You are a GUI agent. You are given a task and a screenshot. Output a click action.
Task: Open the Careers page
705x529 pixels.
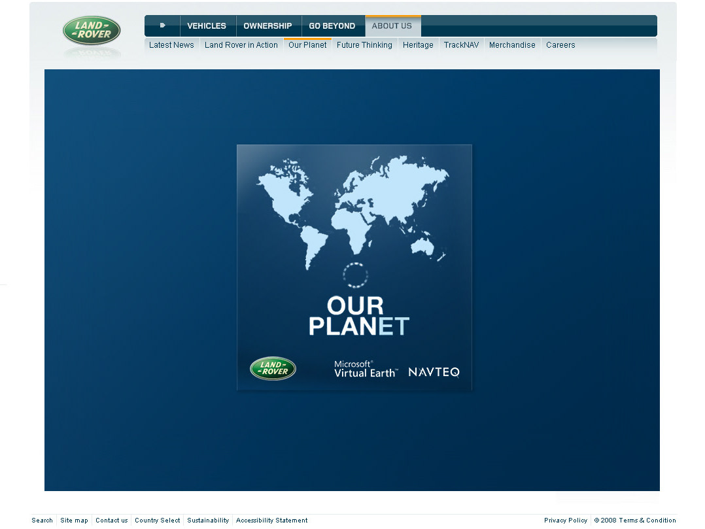[x=560, y=45]
